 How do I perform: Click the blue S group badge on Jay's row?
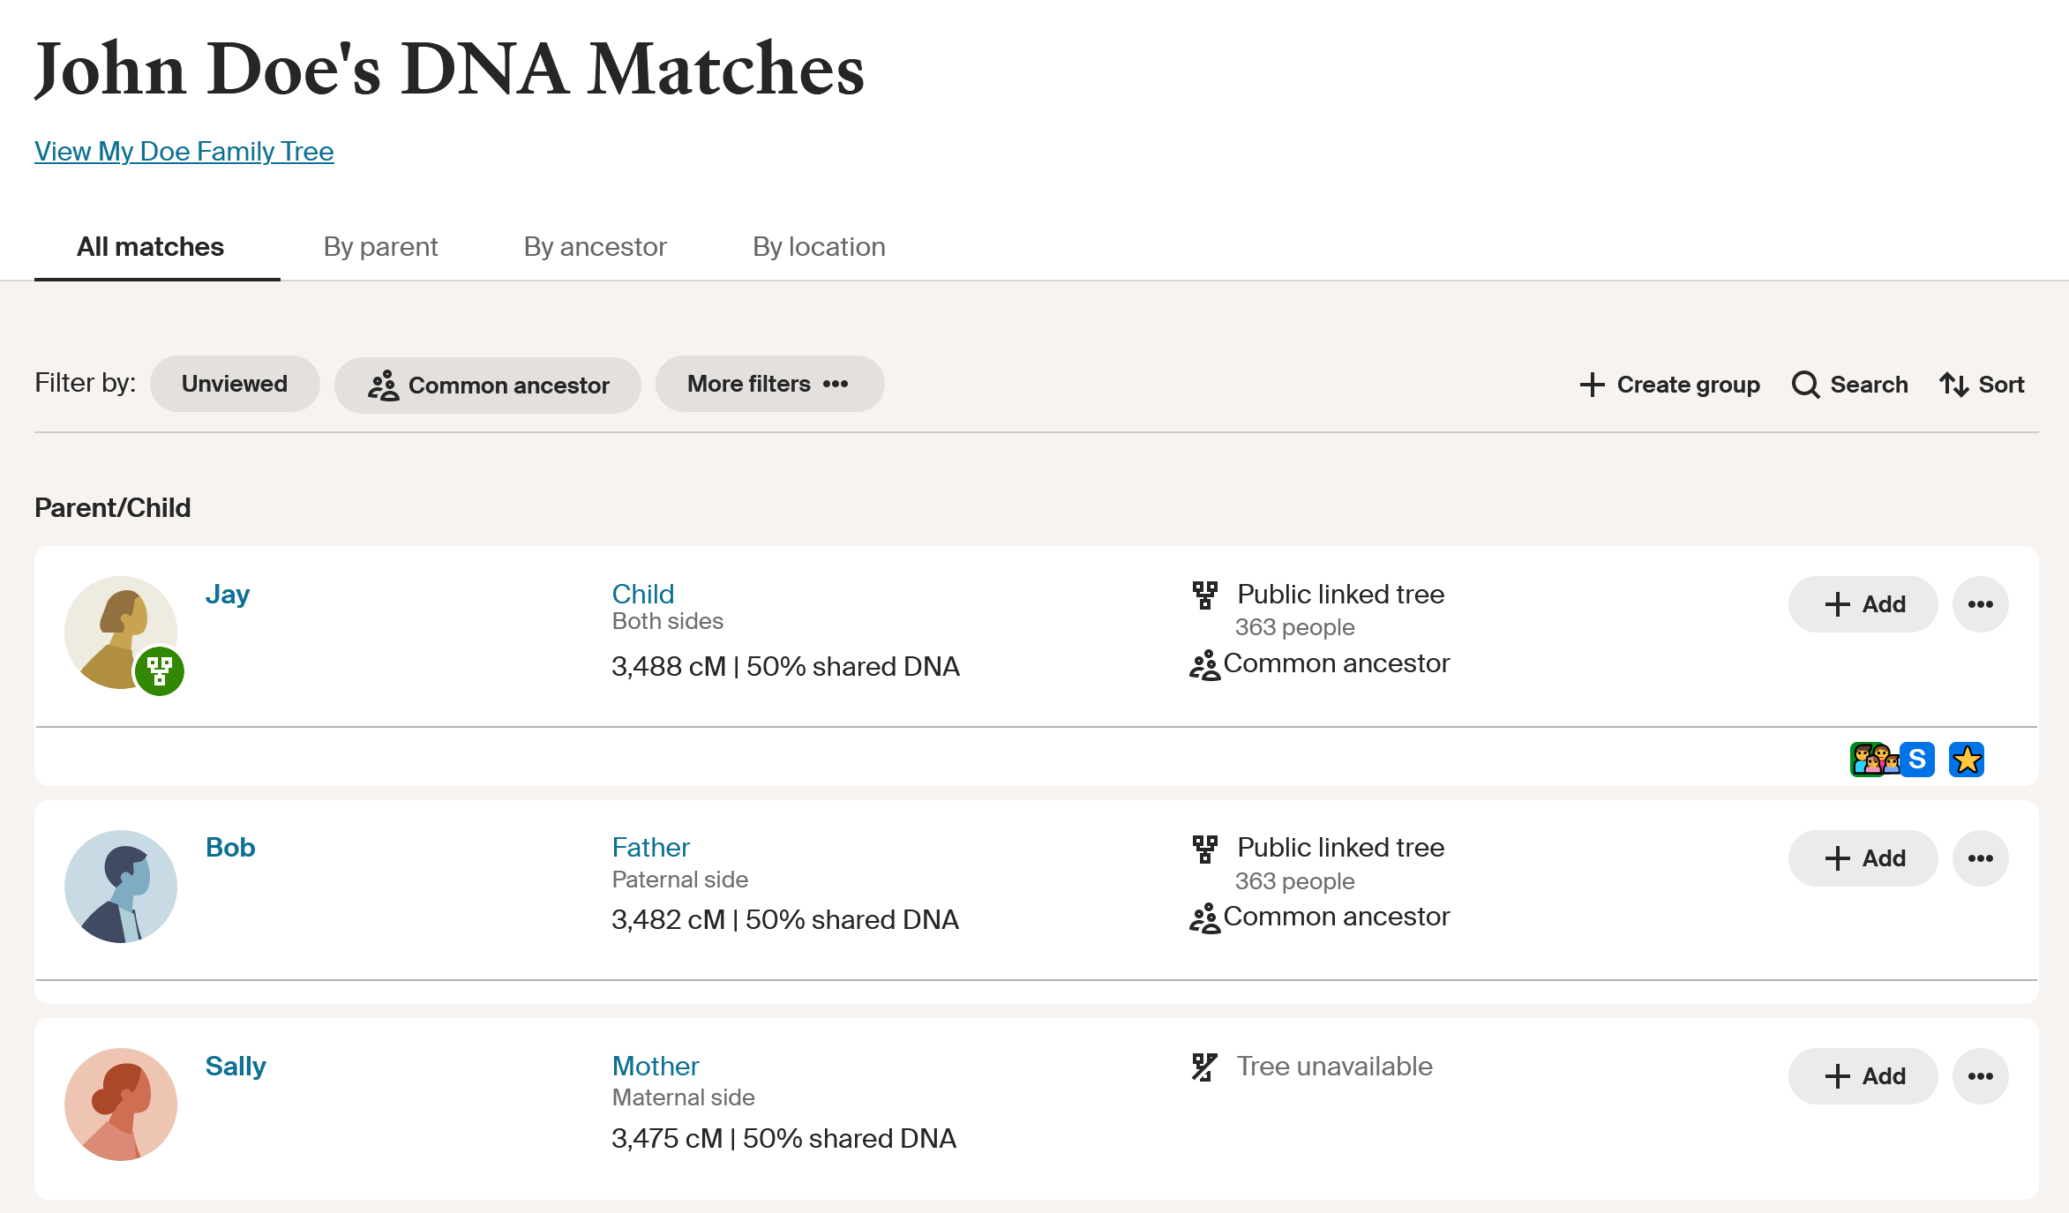[x=1916, y=759]
